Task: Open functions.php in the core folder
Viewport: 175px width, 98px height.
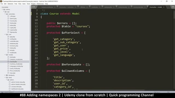Action: point(14,46)
